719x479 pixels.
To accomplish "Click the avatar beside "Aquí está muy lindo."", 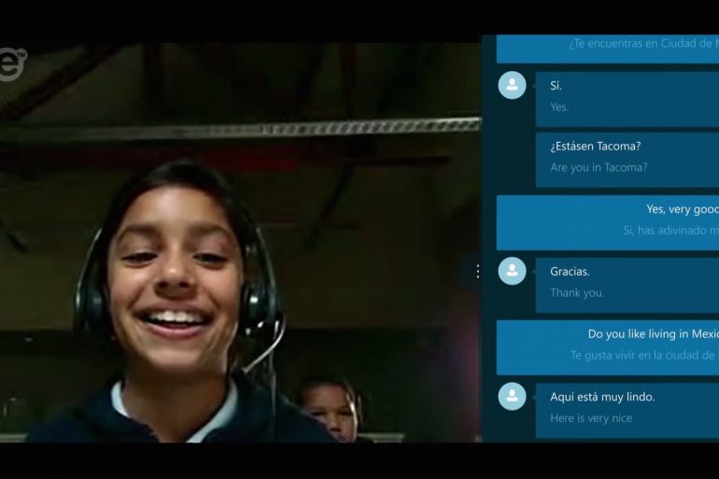I will [512, 396].
